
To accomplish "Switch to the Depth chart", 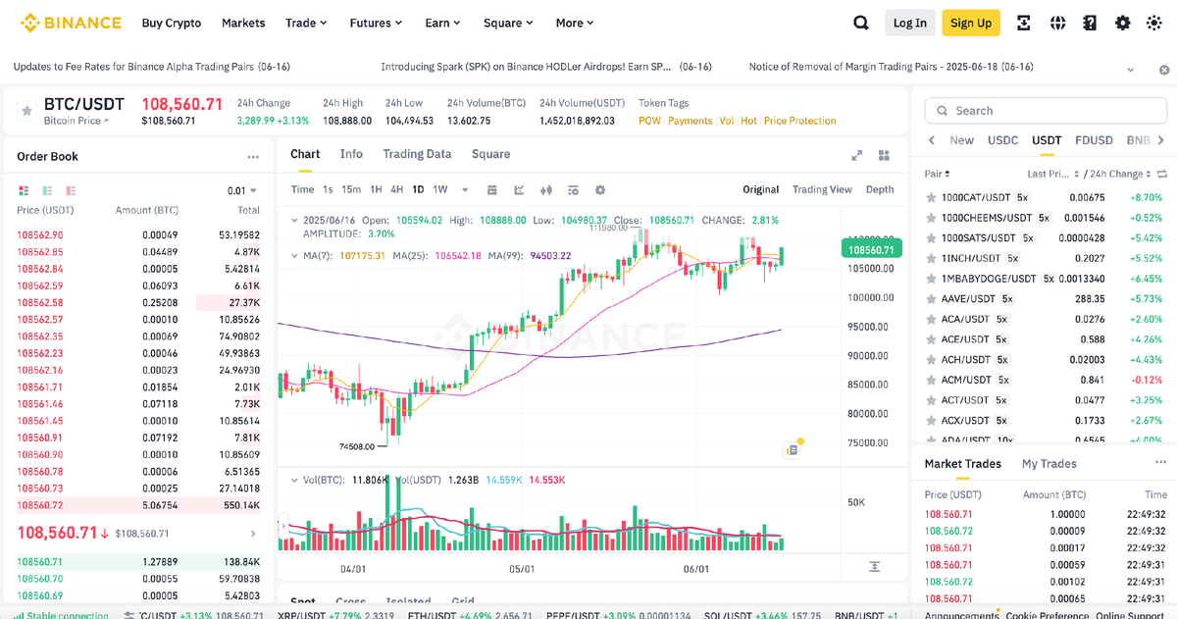I will (880, 189).
